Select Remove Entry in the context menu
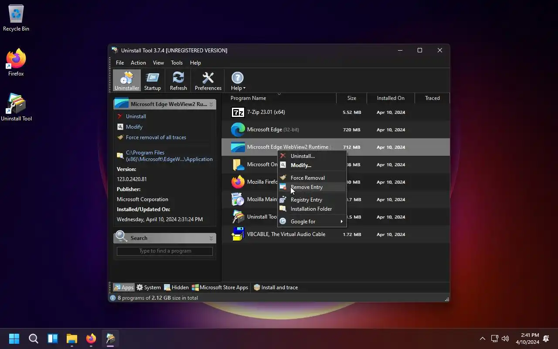Image resolution: width=558 pixels, height=349 pixels. coord(312,187)
